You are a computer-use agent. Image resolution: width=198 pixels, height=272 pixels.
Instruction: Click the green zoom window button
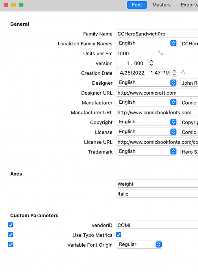[x=21, y=5]
